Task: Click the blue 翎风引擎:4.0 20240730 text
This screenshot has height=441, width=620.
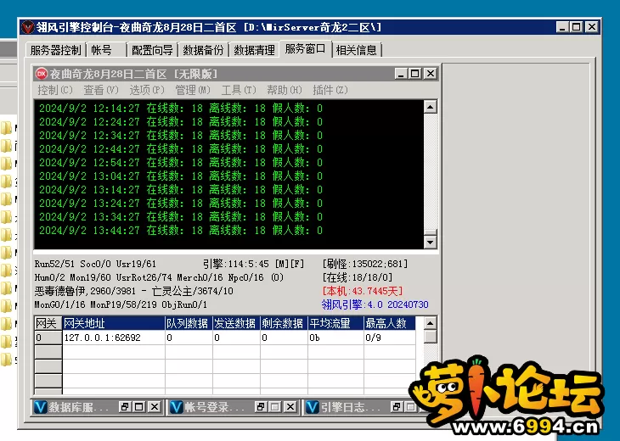Action: coord(375,304)
